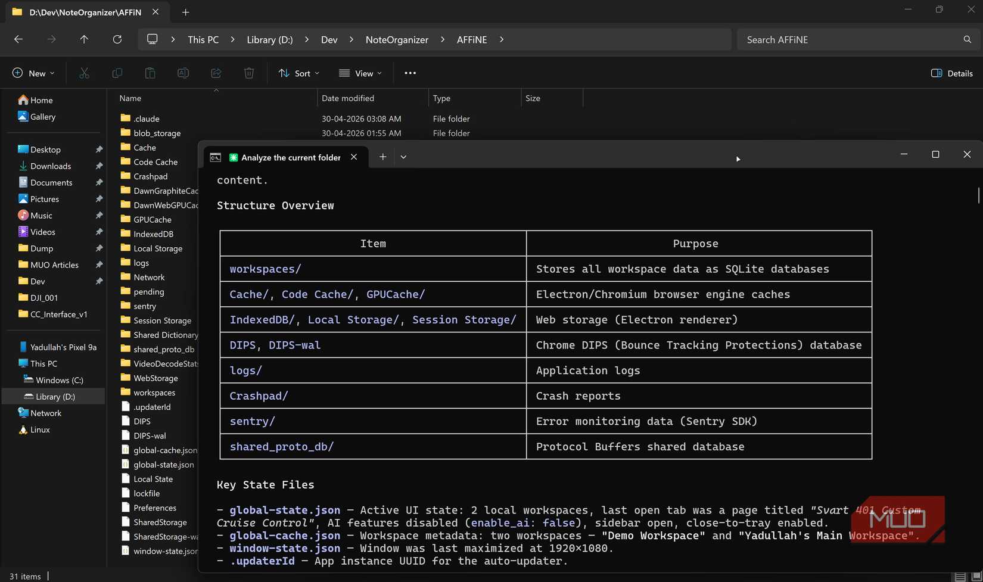Refresh the current folder view
Screen dimensions: 983x582
(x=117, y=39)
